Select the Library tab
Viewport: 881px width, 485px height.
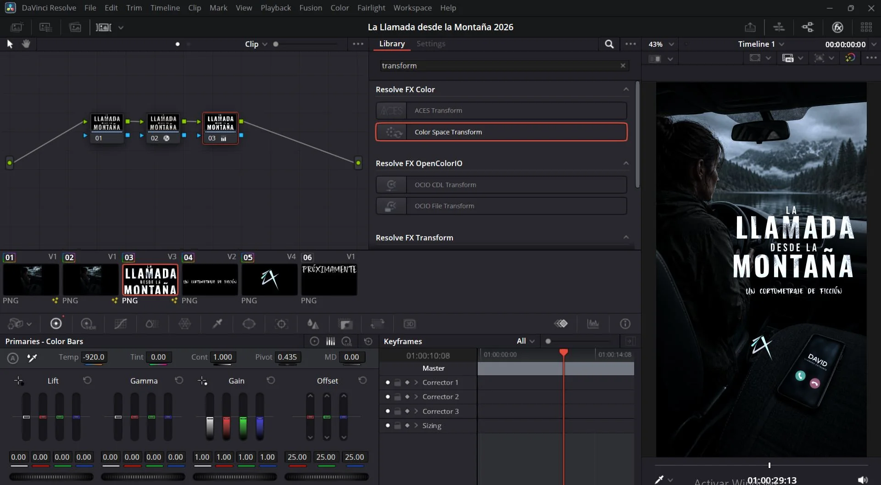tap(392, 44)
